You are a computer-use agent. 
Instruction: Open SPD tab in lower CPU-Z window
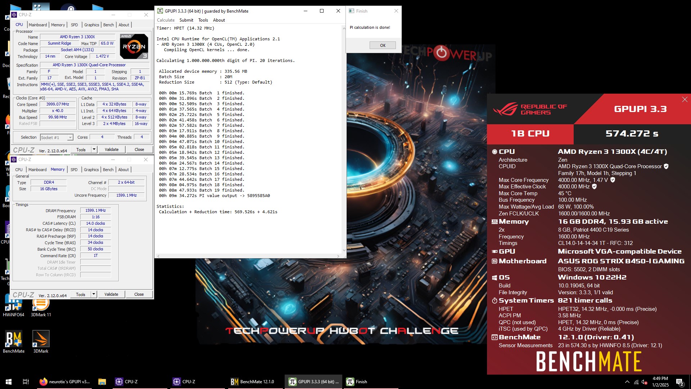74,170
